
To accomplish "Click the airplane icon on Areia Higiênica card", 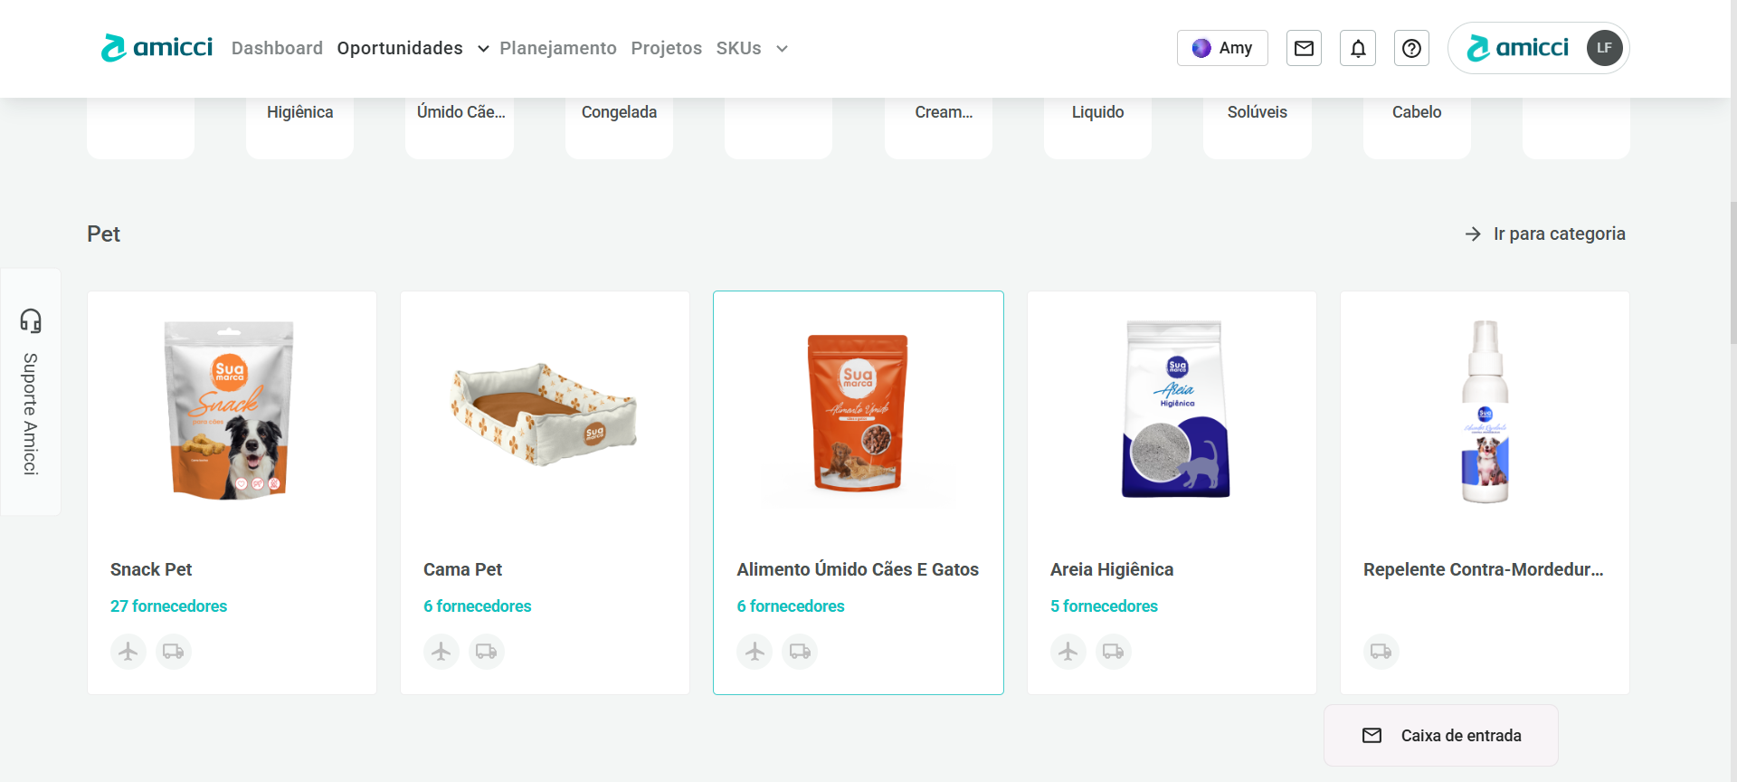I will click(1068, 651).
